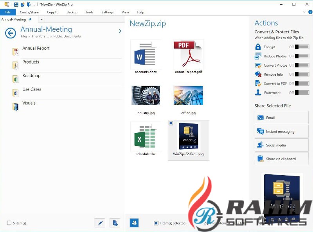Open the Settings tab
The width and height of the screenshot is (313, 232).
point(107,12)
